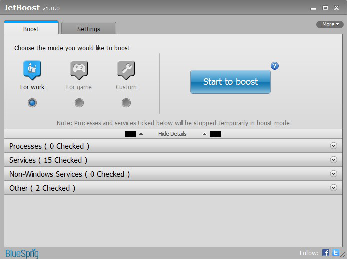Viewport: 347px width, 259px height.
Task: Switch to the Boost tab
Action: pos(31,28)
